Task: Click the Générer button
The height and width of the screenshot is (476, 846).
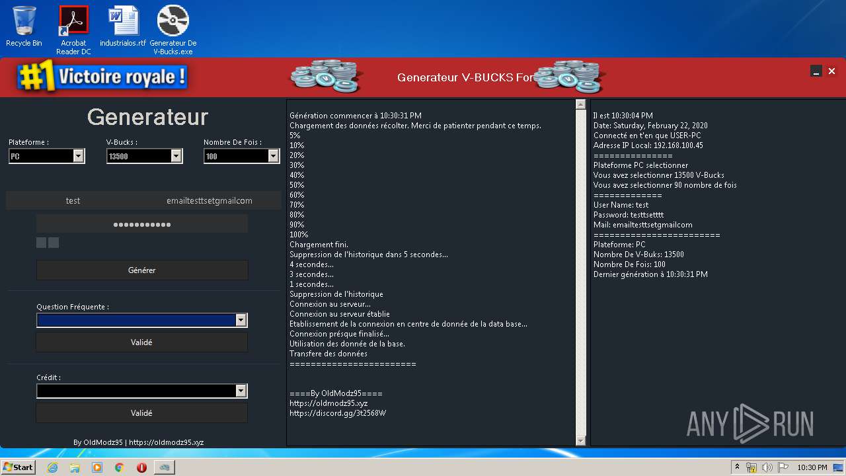Action: pyautogui.click(x=142, y=270)
